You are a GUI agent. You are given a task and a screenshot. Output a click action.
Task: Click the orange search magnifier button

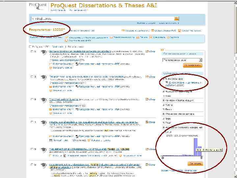(x=176, y=18)
